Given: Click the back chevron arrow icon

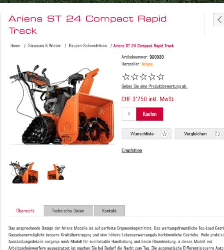Looking at the screenshot, I should [219, 20].
